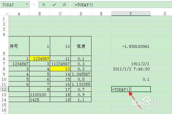This screenshot has width=172, height=114.
Task: Select column D header
Action: [x=81, y=14]
